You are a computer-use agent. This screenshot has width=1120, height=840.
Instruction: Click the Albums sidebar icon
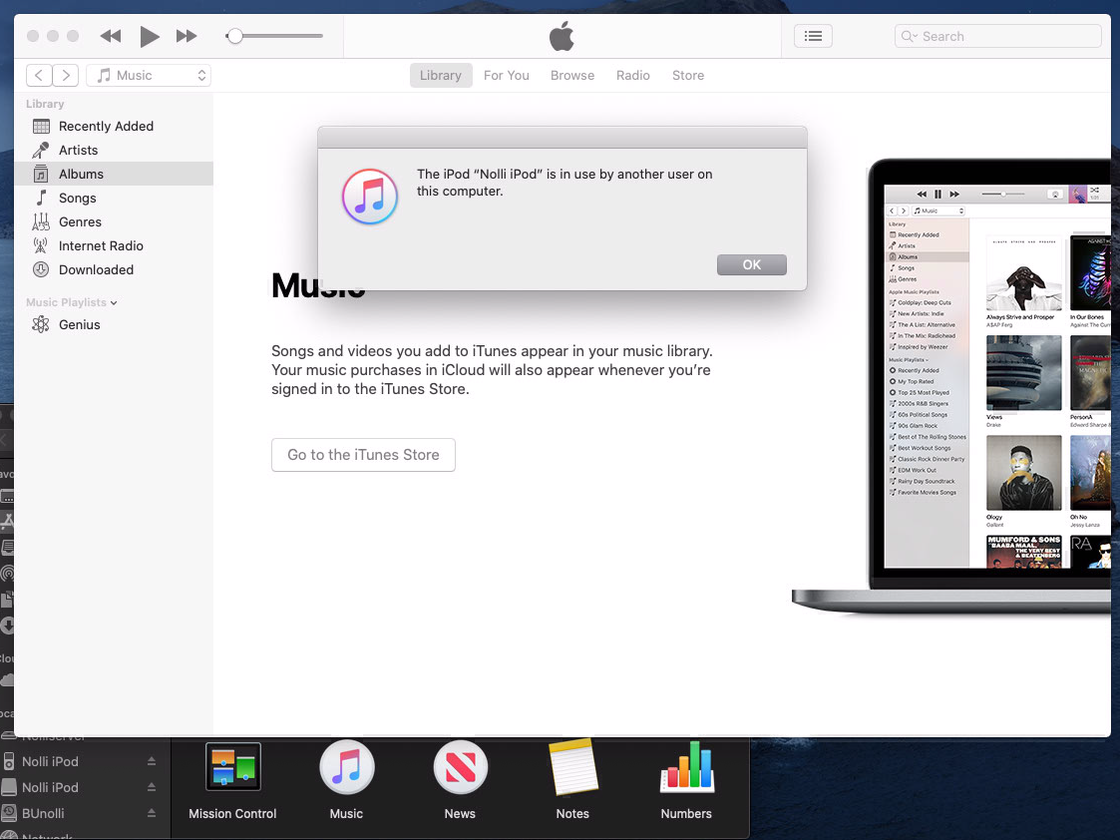click(41, 174)
